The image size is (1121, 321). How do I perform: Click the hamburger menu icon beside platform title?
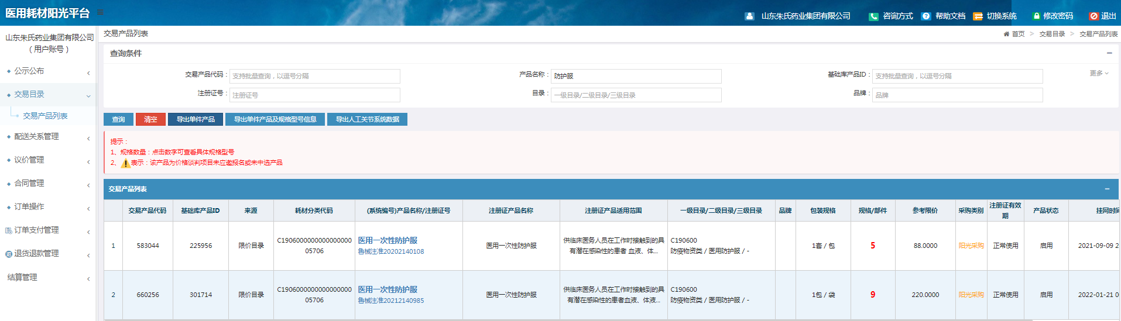coord(100,12)
